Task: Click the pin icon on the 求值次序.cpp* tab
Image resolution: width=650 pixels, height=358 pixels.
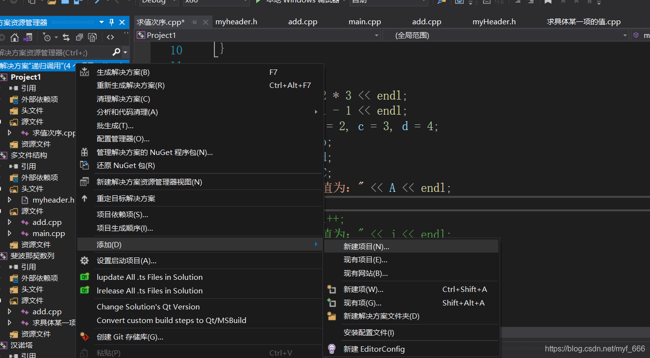Action: click(194, 22)
